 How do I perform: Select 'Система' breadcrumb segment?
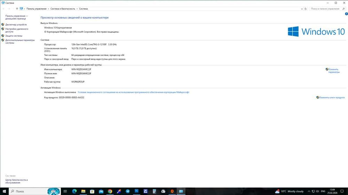(x=84, y=9)
